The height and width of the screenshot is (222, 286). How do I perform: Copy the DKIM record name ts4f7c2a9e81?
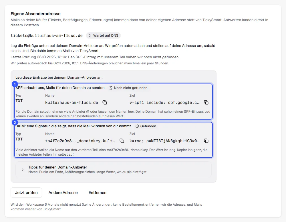122,141
